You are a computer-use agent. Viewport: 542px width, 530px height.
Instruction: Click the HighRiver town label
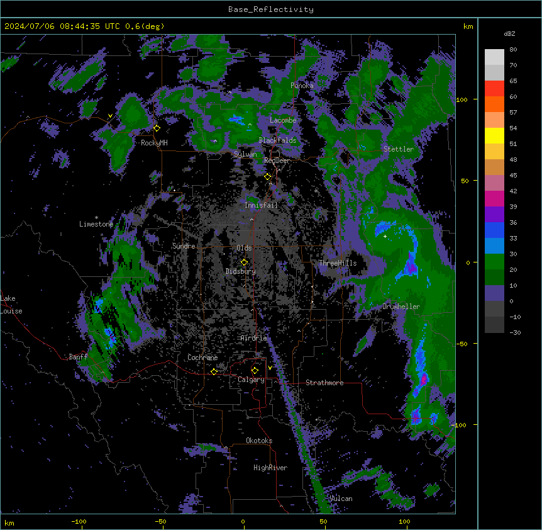(x=270, y=468)
